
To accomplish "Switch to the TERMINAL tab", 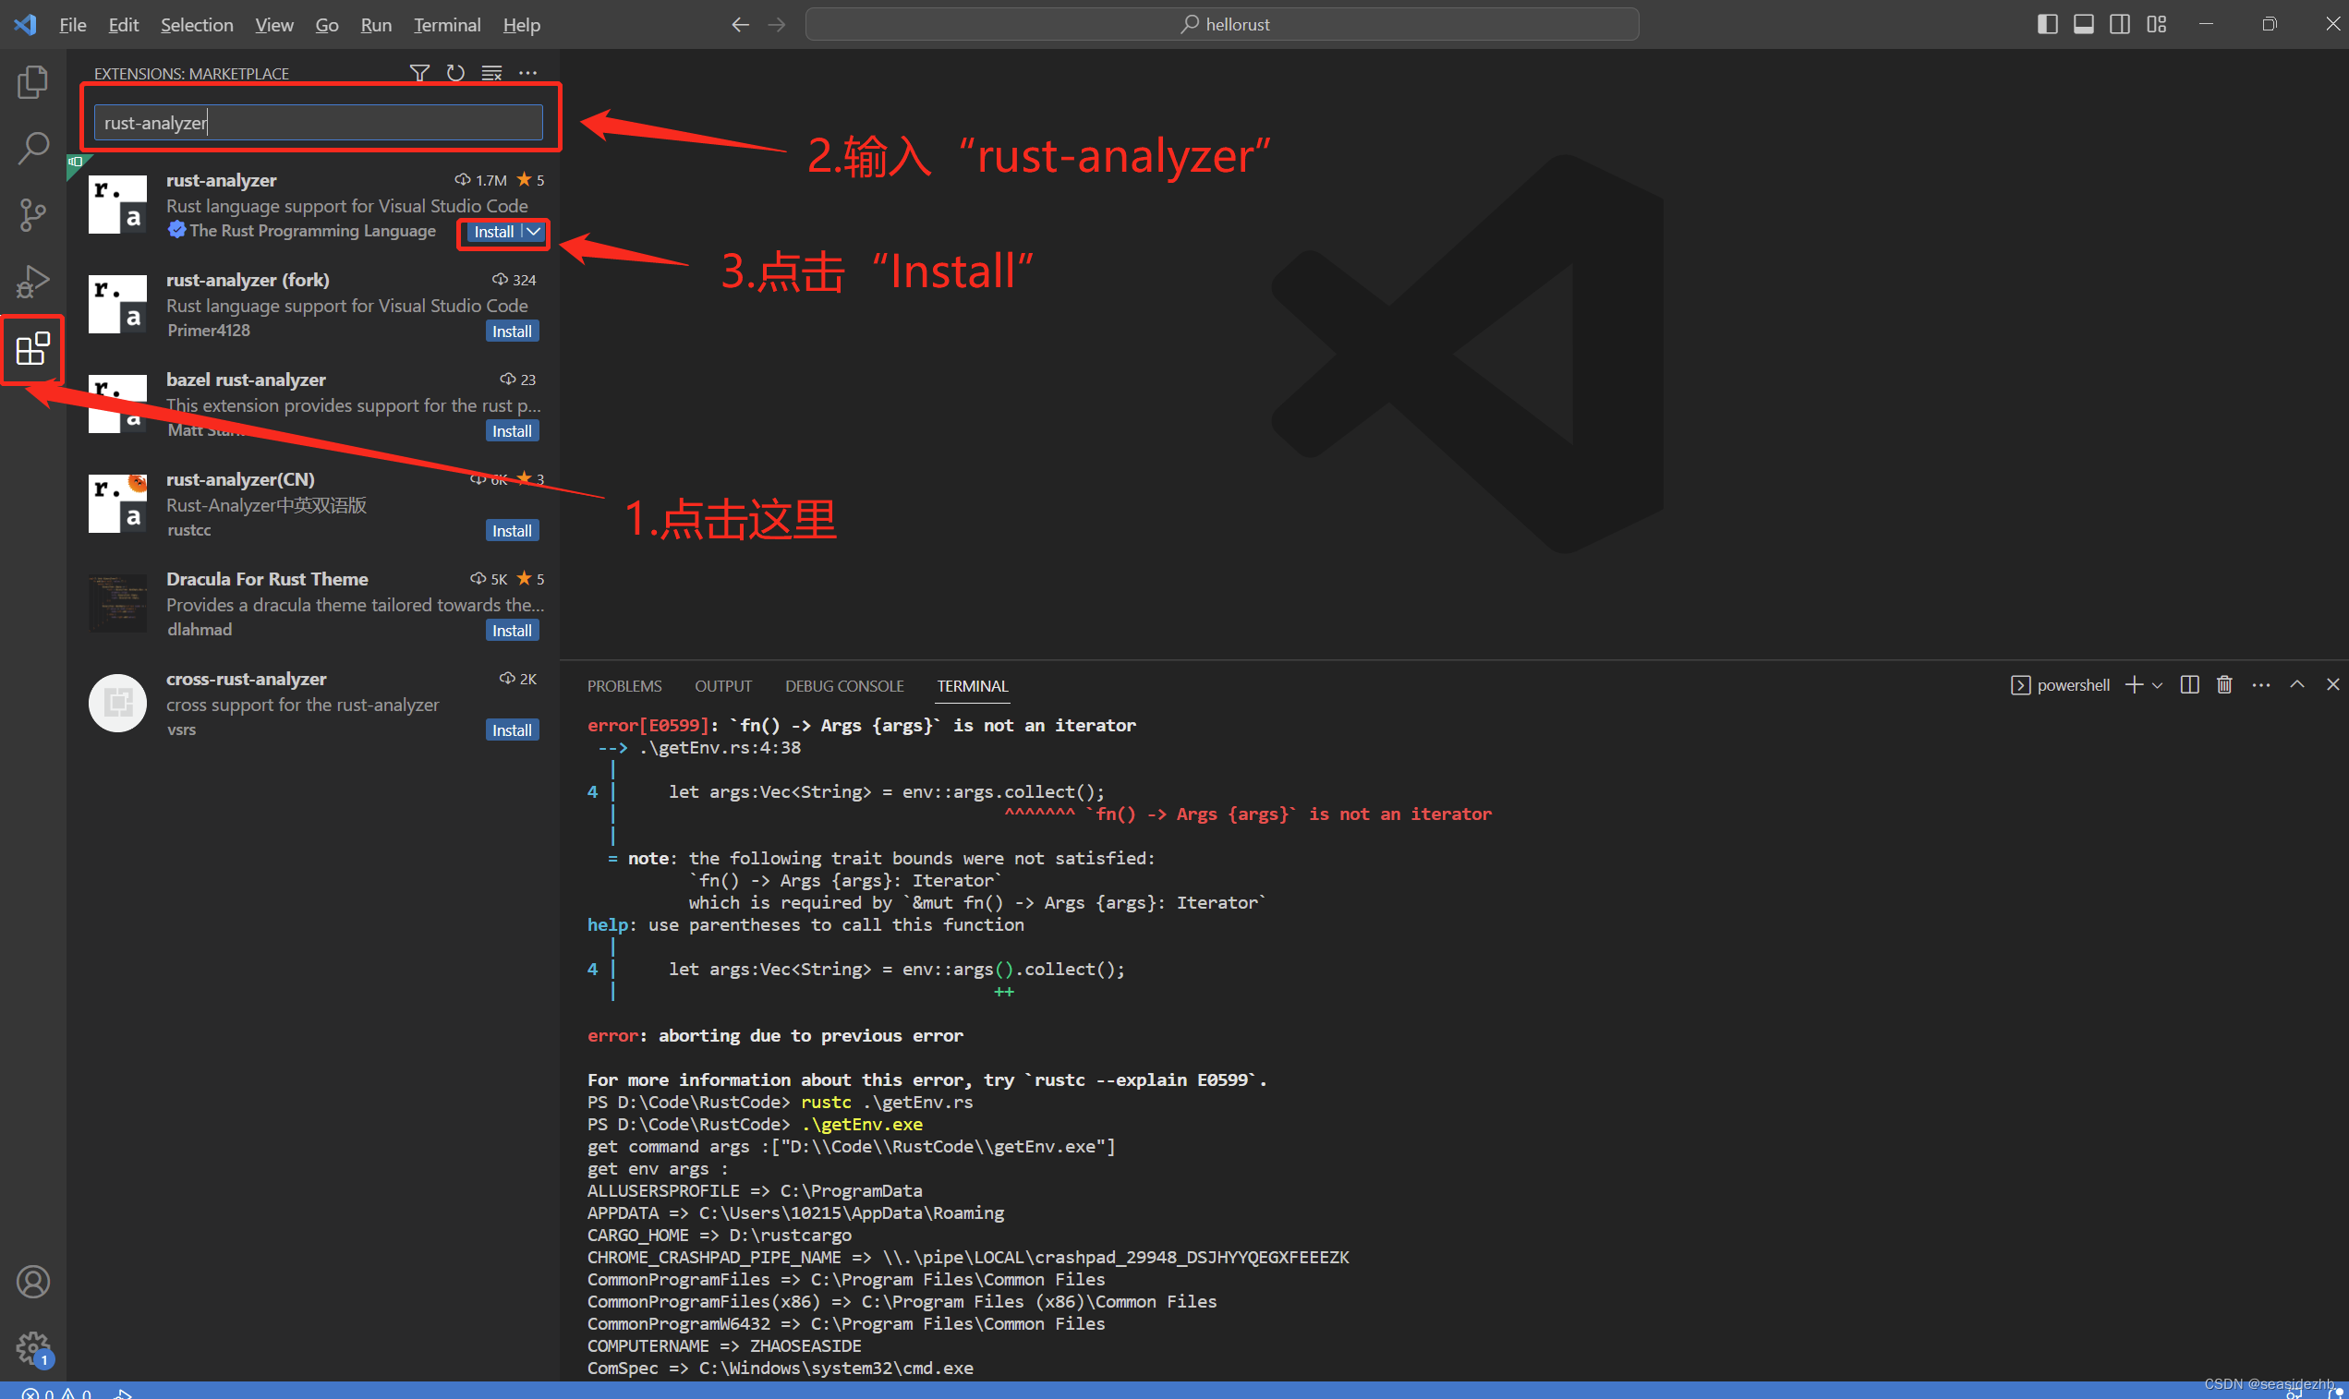I will point(973,686).
